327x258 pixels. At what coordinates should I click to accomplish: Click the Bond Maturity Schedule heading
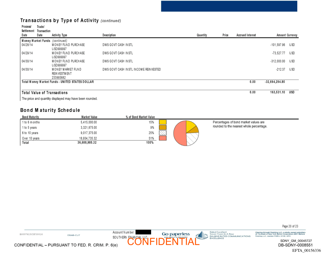50,110
